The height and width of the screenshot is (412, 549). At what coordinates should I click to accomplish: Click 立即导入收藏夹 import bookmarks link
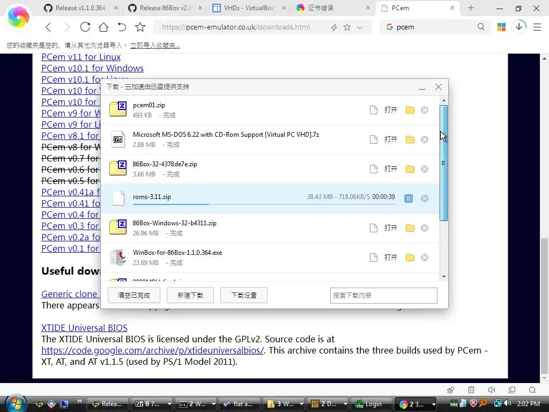point(155,45)
